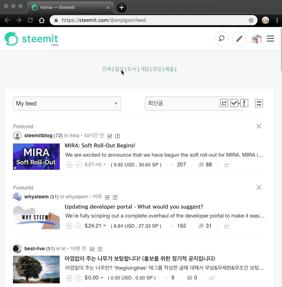This screenshot has width=282, height=287.
Task: Select the 코딩 category tab
Action: (x=157, y=69)
